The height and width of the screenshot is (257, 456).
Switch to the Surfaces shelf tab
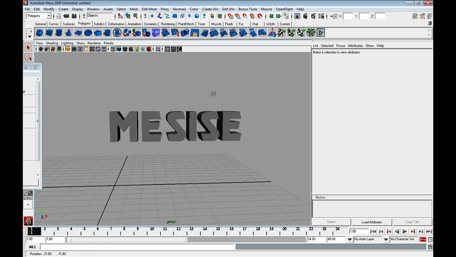tap(69, 24)
